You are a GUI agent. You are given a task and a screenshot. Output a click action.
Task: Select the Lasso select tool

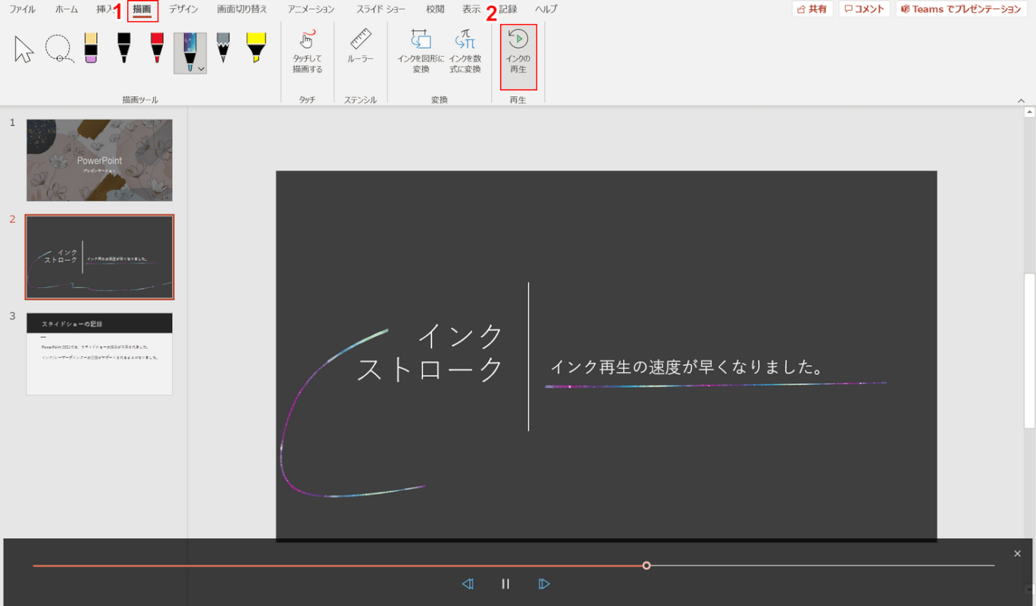point(58,49)
